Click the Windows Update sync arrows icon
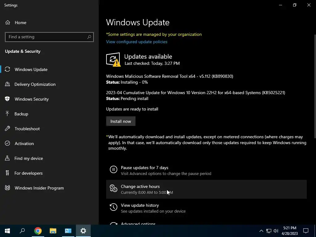The width and height of the screenshot is (316, 237). pyautogui.click(x=7, y=69)
